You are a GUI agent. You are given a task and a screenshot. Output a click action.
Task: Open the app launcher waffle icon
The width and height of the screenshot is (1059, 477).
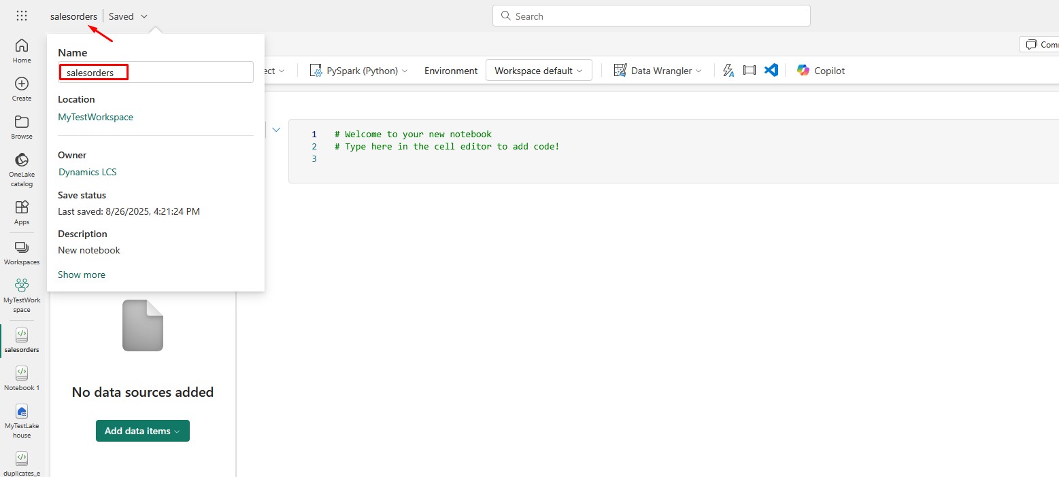[x=22, y=16]
